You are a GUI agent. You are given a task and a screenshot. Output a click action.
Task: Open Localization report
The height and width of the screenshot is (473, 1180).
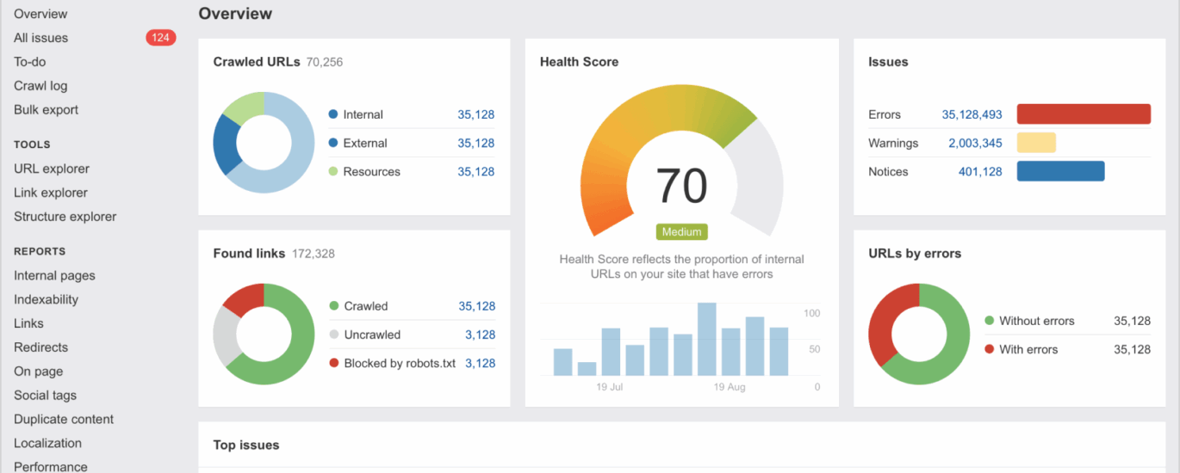pos(47,444)
